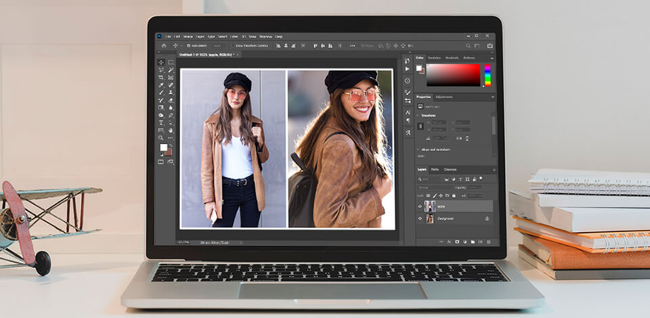Switch to the Adjustments tab
Screen dimensions: 650x318
pyautogui.click(x=444, y=97)
